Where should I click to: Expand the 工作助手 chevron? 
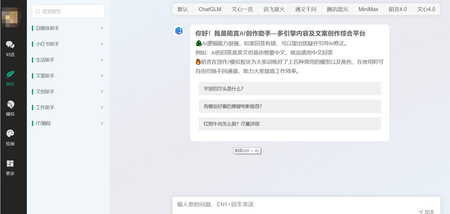102,107
